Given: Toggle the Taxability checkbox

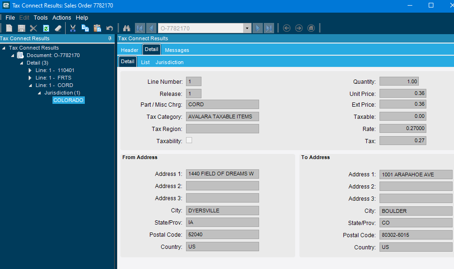Looking at the screenshot, I should tap(189, 140).
